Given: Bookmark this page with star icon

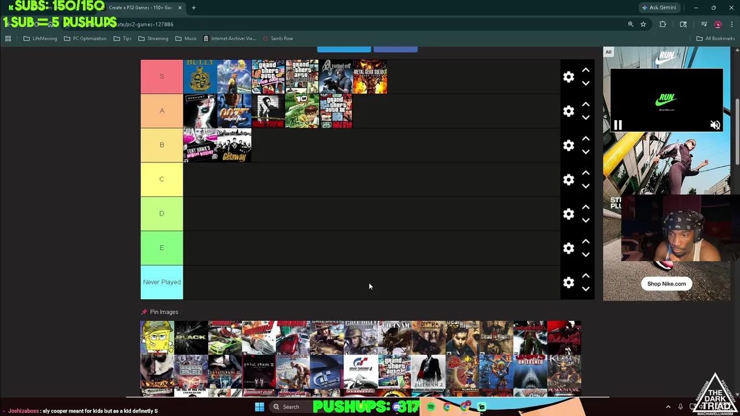Looking at the screenshot, I should (x=643, y=24).
